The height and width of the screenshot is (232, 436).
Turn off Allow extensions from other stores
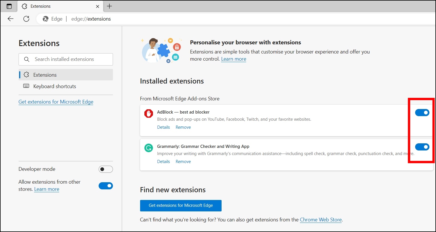[x=106, y=186]
